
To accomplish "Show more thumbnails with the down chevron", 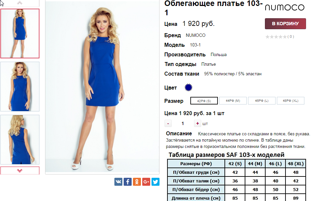I will (20, 170).
